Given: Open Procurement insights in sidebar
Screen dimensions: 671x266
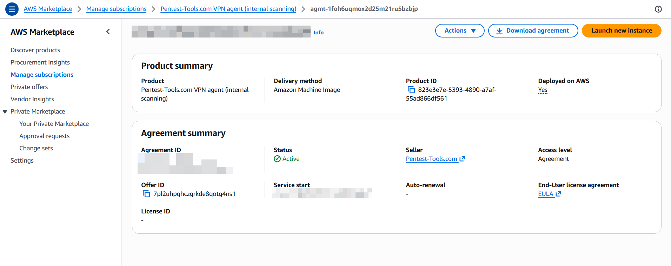Looking at the screenshot, I should coord(40,62).
